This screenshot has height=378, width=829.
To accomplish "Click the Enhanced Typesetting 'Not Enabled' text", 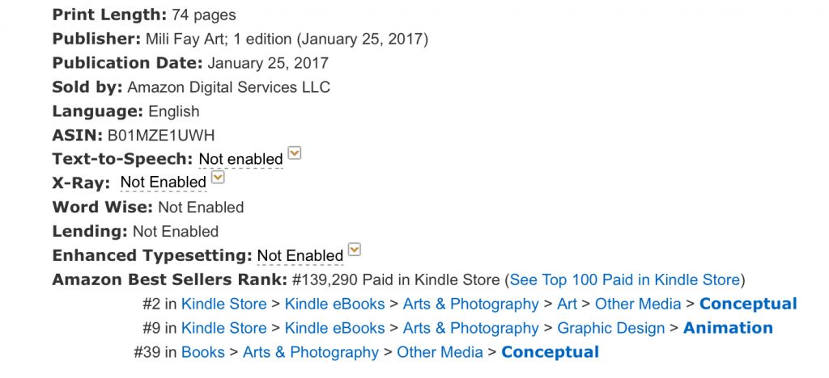I will click(300, 256).
